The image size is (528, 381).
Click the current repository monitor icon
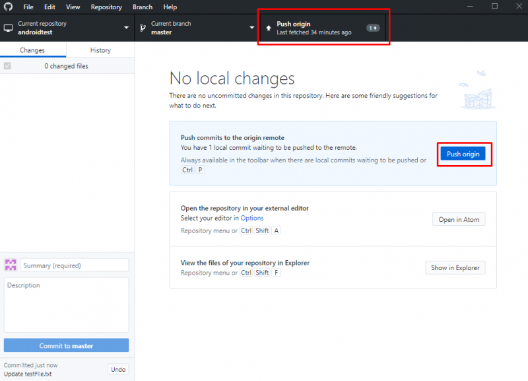point(9,28)
